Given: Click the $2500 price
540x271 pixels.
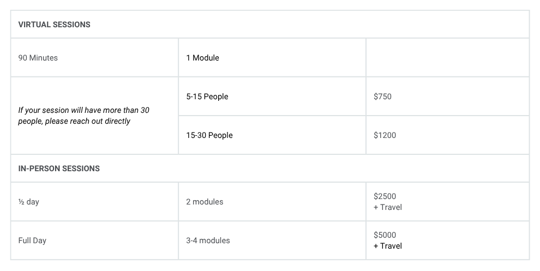Looking at the screenshot, I should (x=385, y=196).
